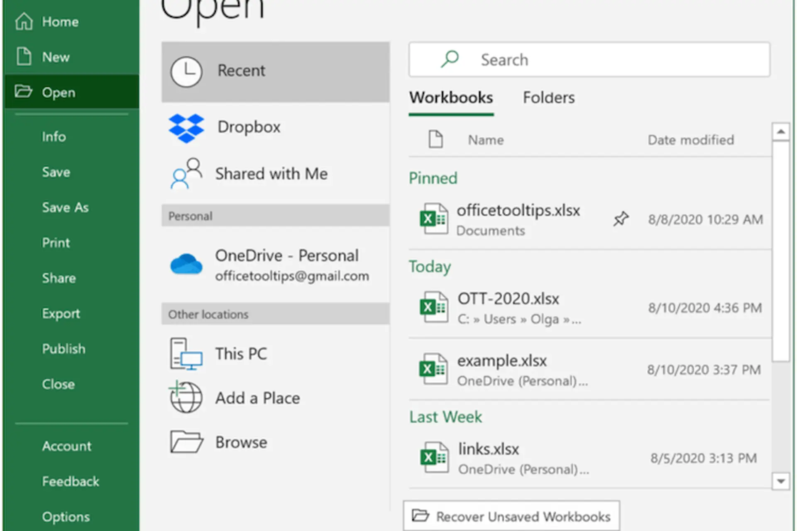This screenshot has height=531, width=797.
Task: Click the Dropbox logo icon
Action: coord(186,128)
